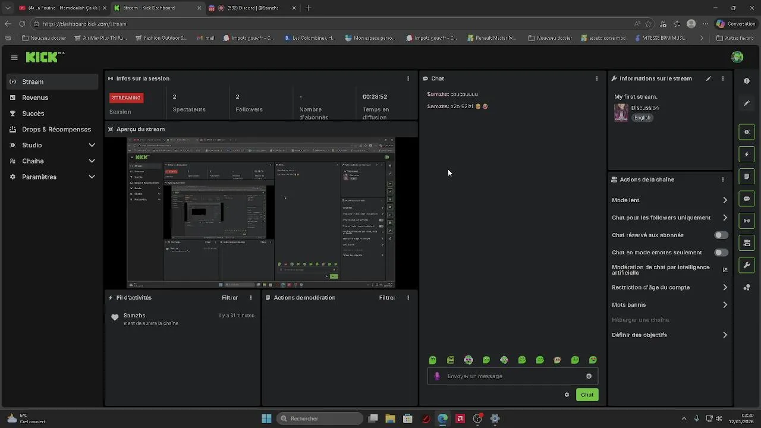
Task: Open the Windows Start menu
Action: (266, 418)
